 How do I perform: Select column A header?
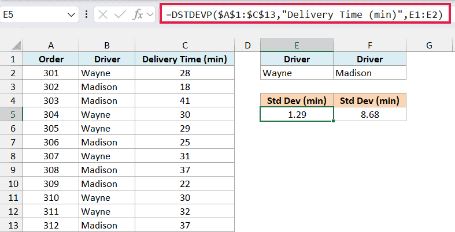coord(51,46)
